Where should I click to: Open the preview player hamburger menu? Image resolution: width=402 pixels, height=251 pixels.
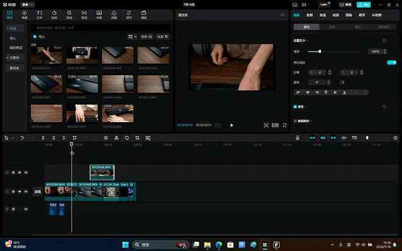(283, 15)
